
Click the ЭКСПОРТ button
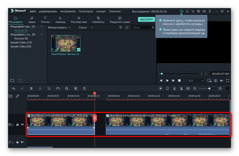(x=146, y=19)
